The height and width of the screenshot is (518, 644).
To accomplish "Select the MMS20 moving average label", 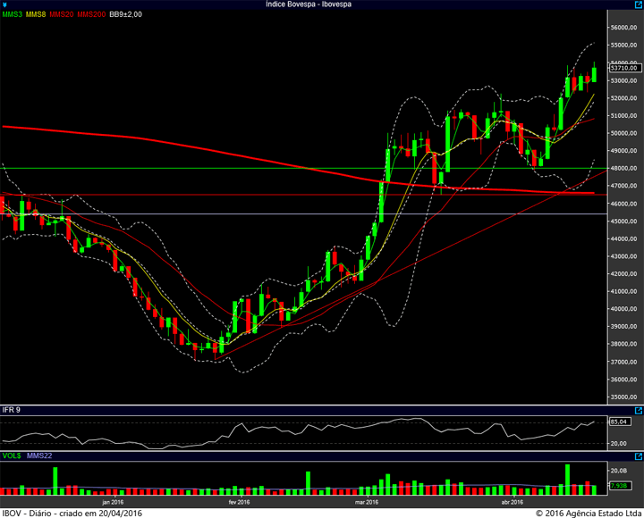I will (x=61, y=14).
